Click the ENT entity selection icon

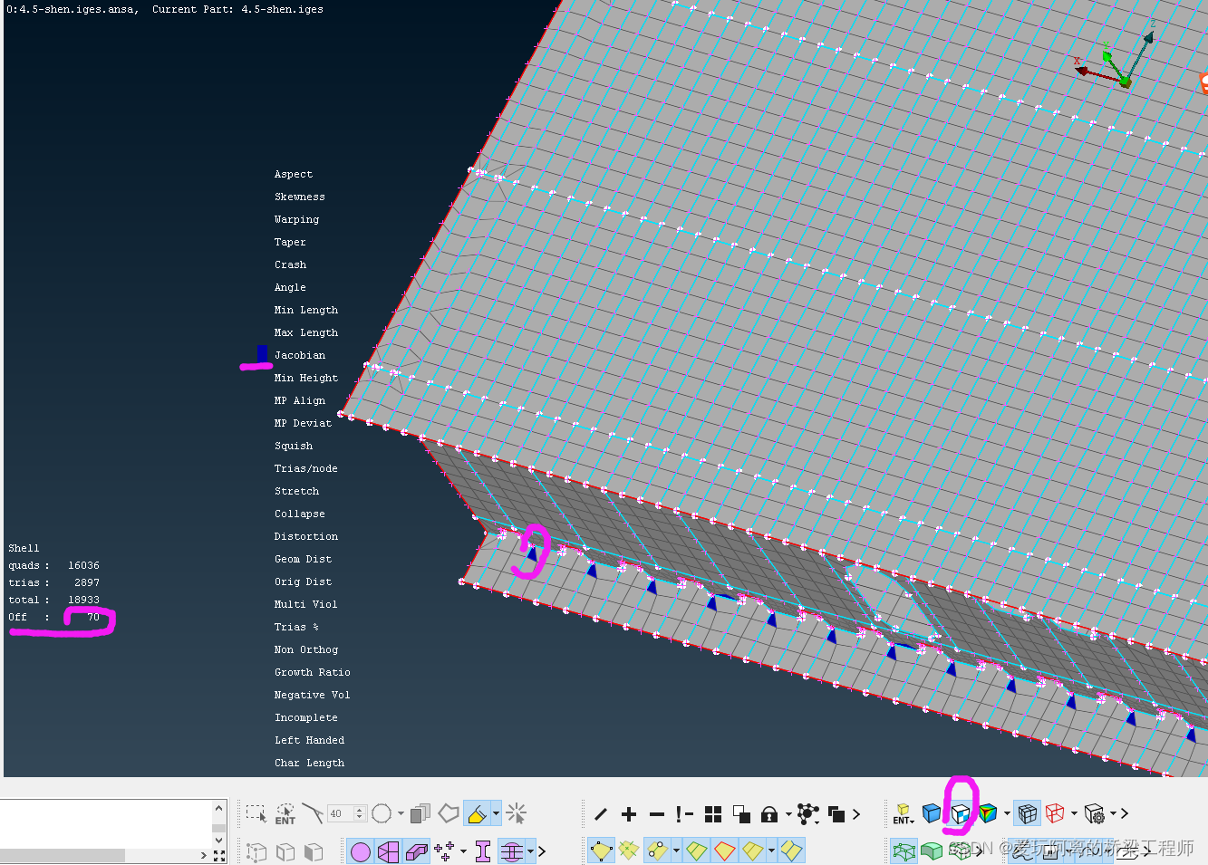285,813
